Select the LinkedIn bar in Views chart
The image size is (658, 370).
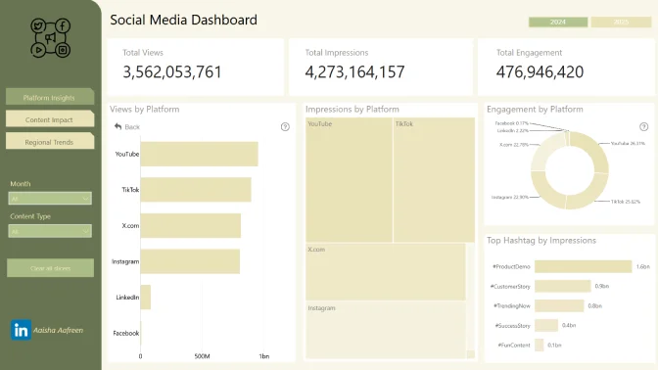tap(146, 297)
